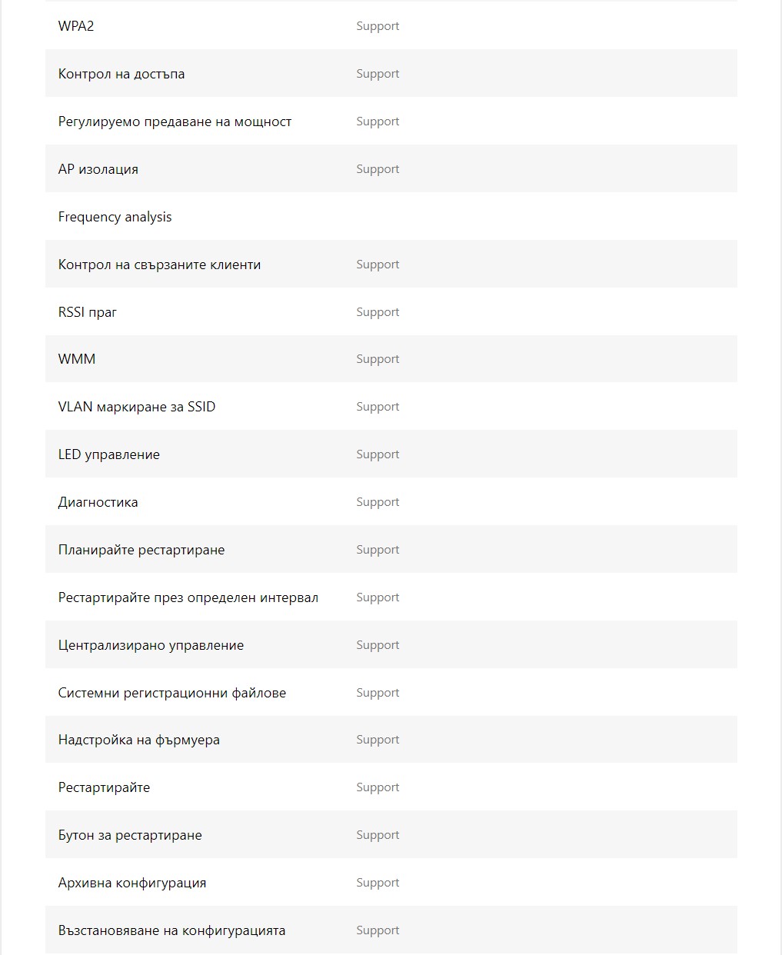782x955 pixels.
Task: Select the AP изолация row
Action: coord(391,169)
